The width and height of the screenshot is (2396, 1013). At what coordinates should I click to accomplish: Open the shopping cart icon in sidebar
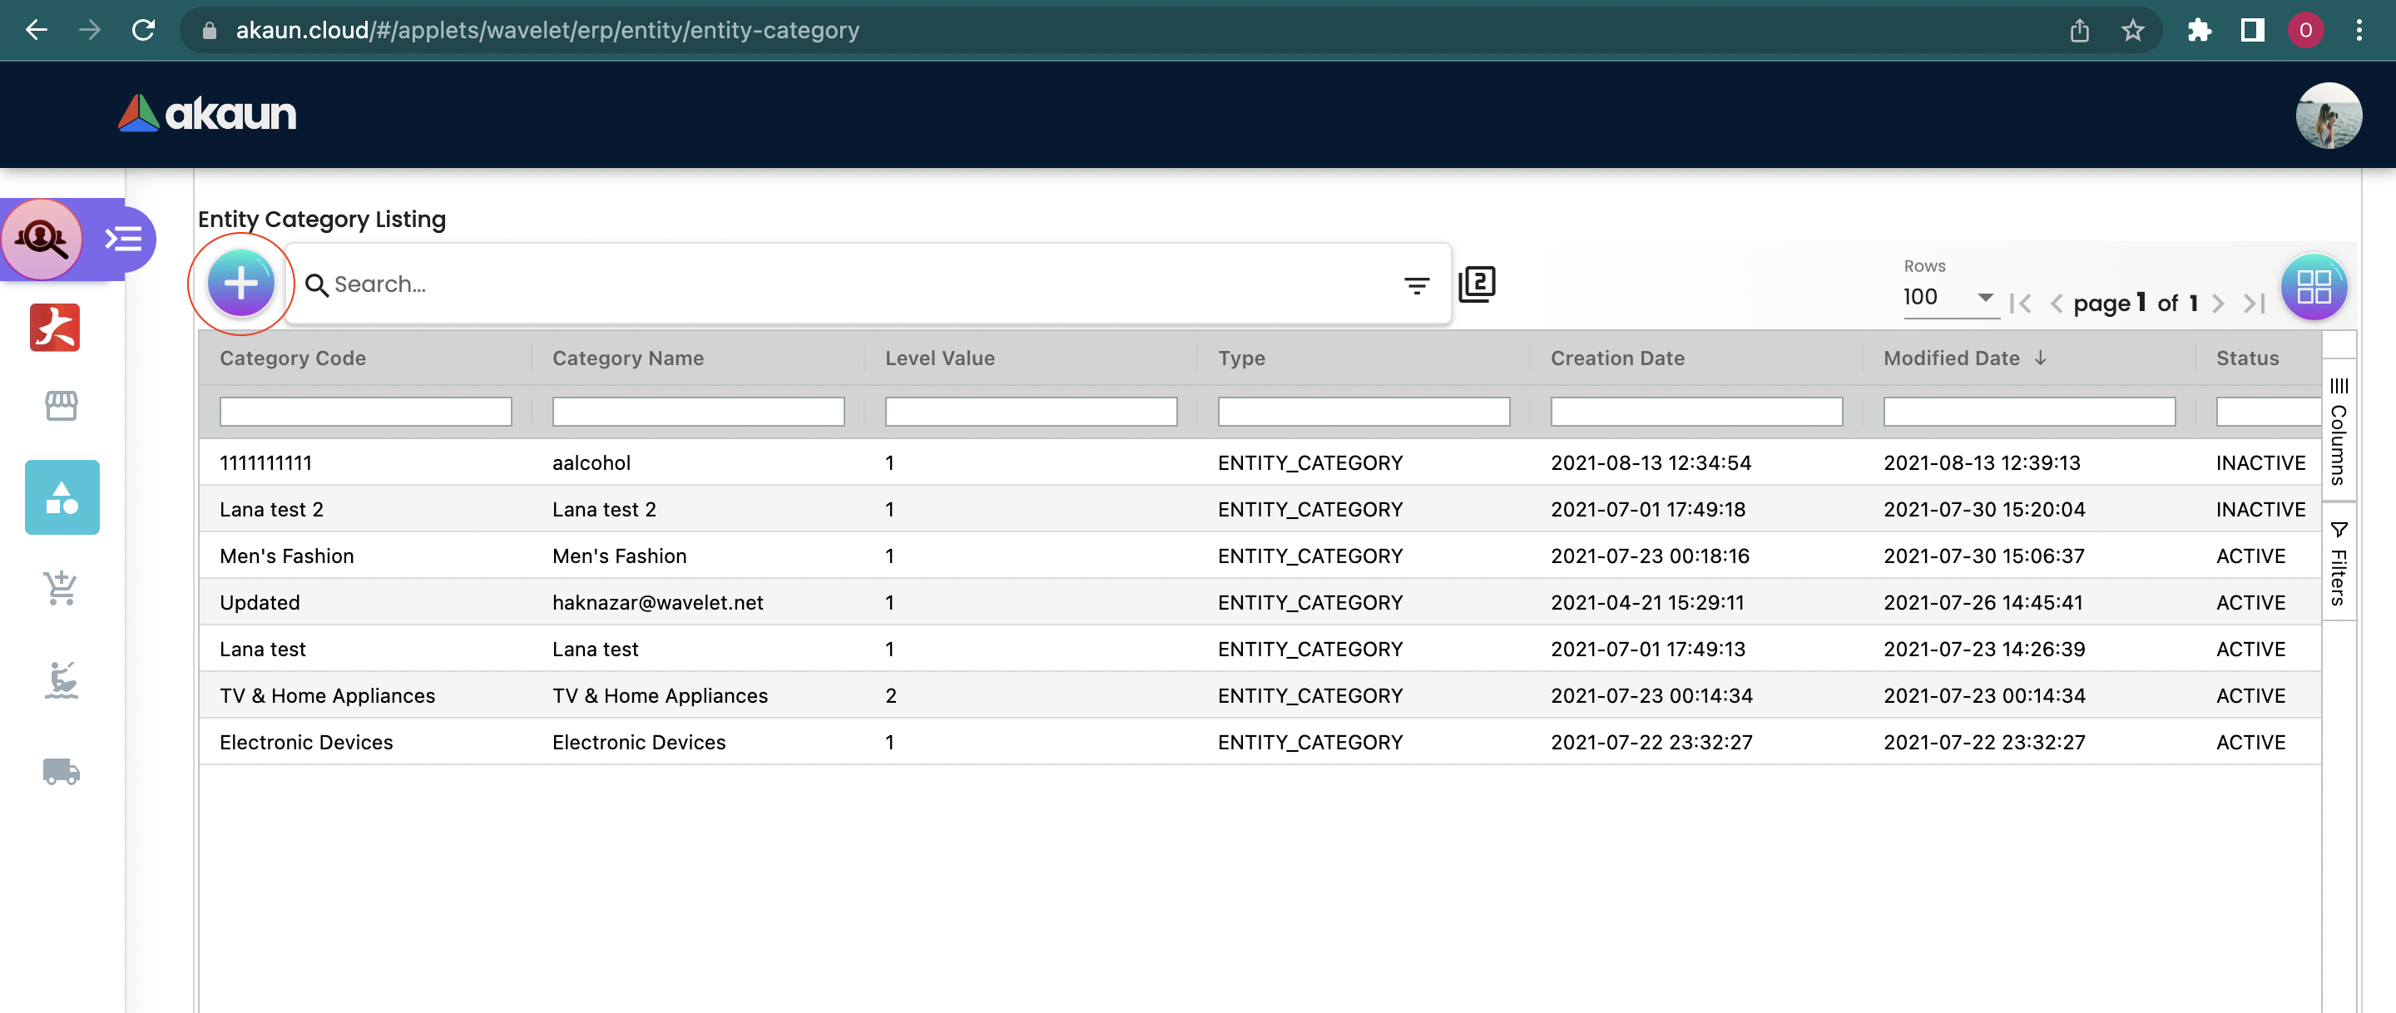tap(62, 588)
